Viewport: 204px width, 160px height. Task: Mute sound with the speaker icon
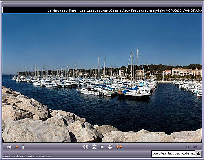pos(9,147)
